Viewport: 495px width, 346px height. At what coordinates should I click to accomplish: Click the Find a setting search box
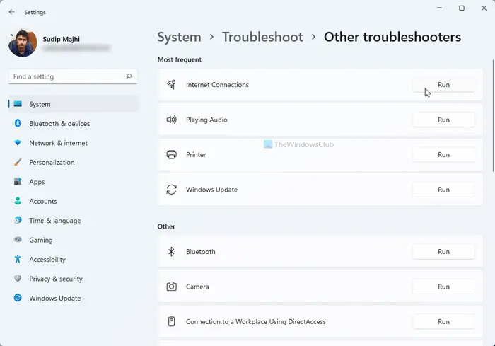pyautogui.click(x=73, y=76)
